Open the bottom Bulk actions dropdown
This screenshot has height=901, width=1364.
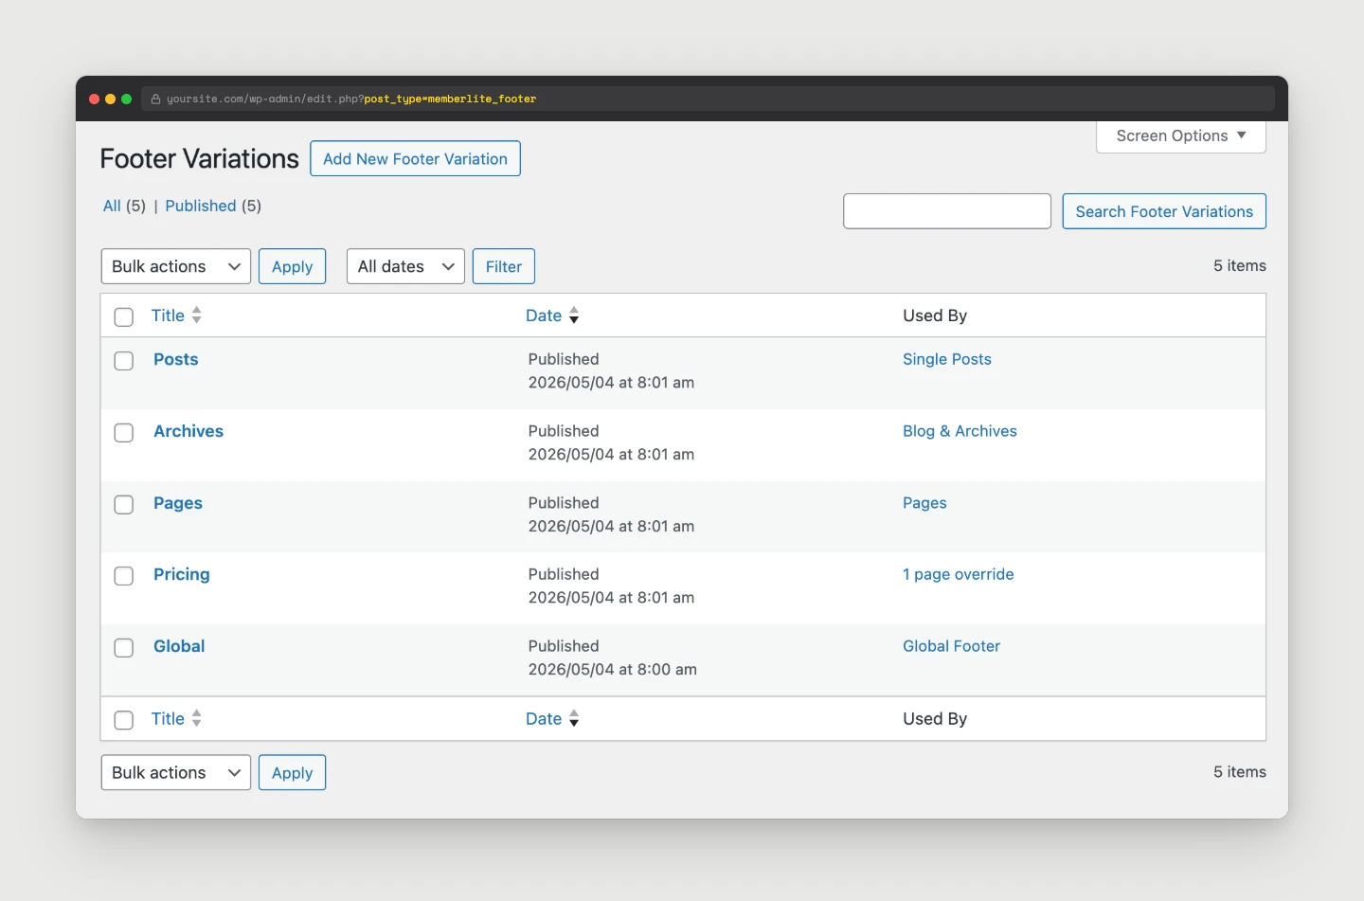point(176,772)
